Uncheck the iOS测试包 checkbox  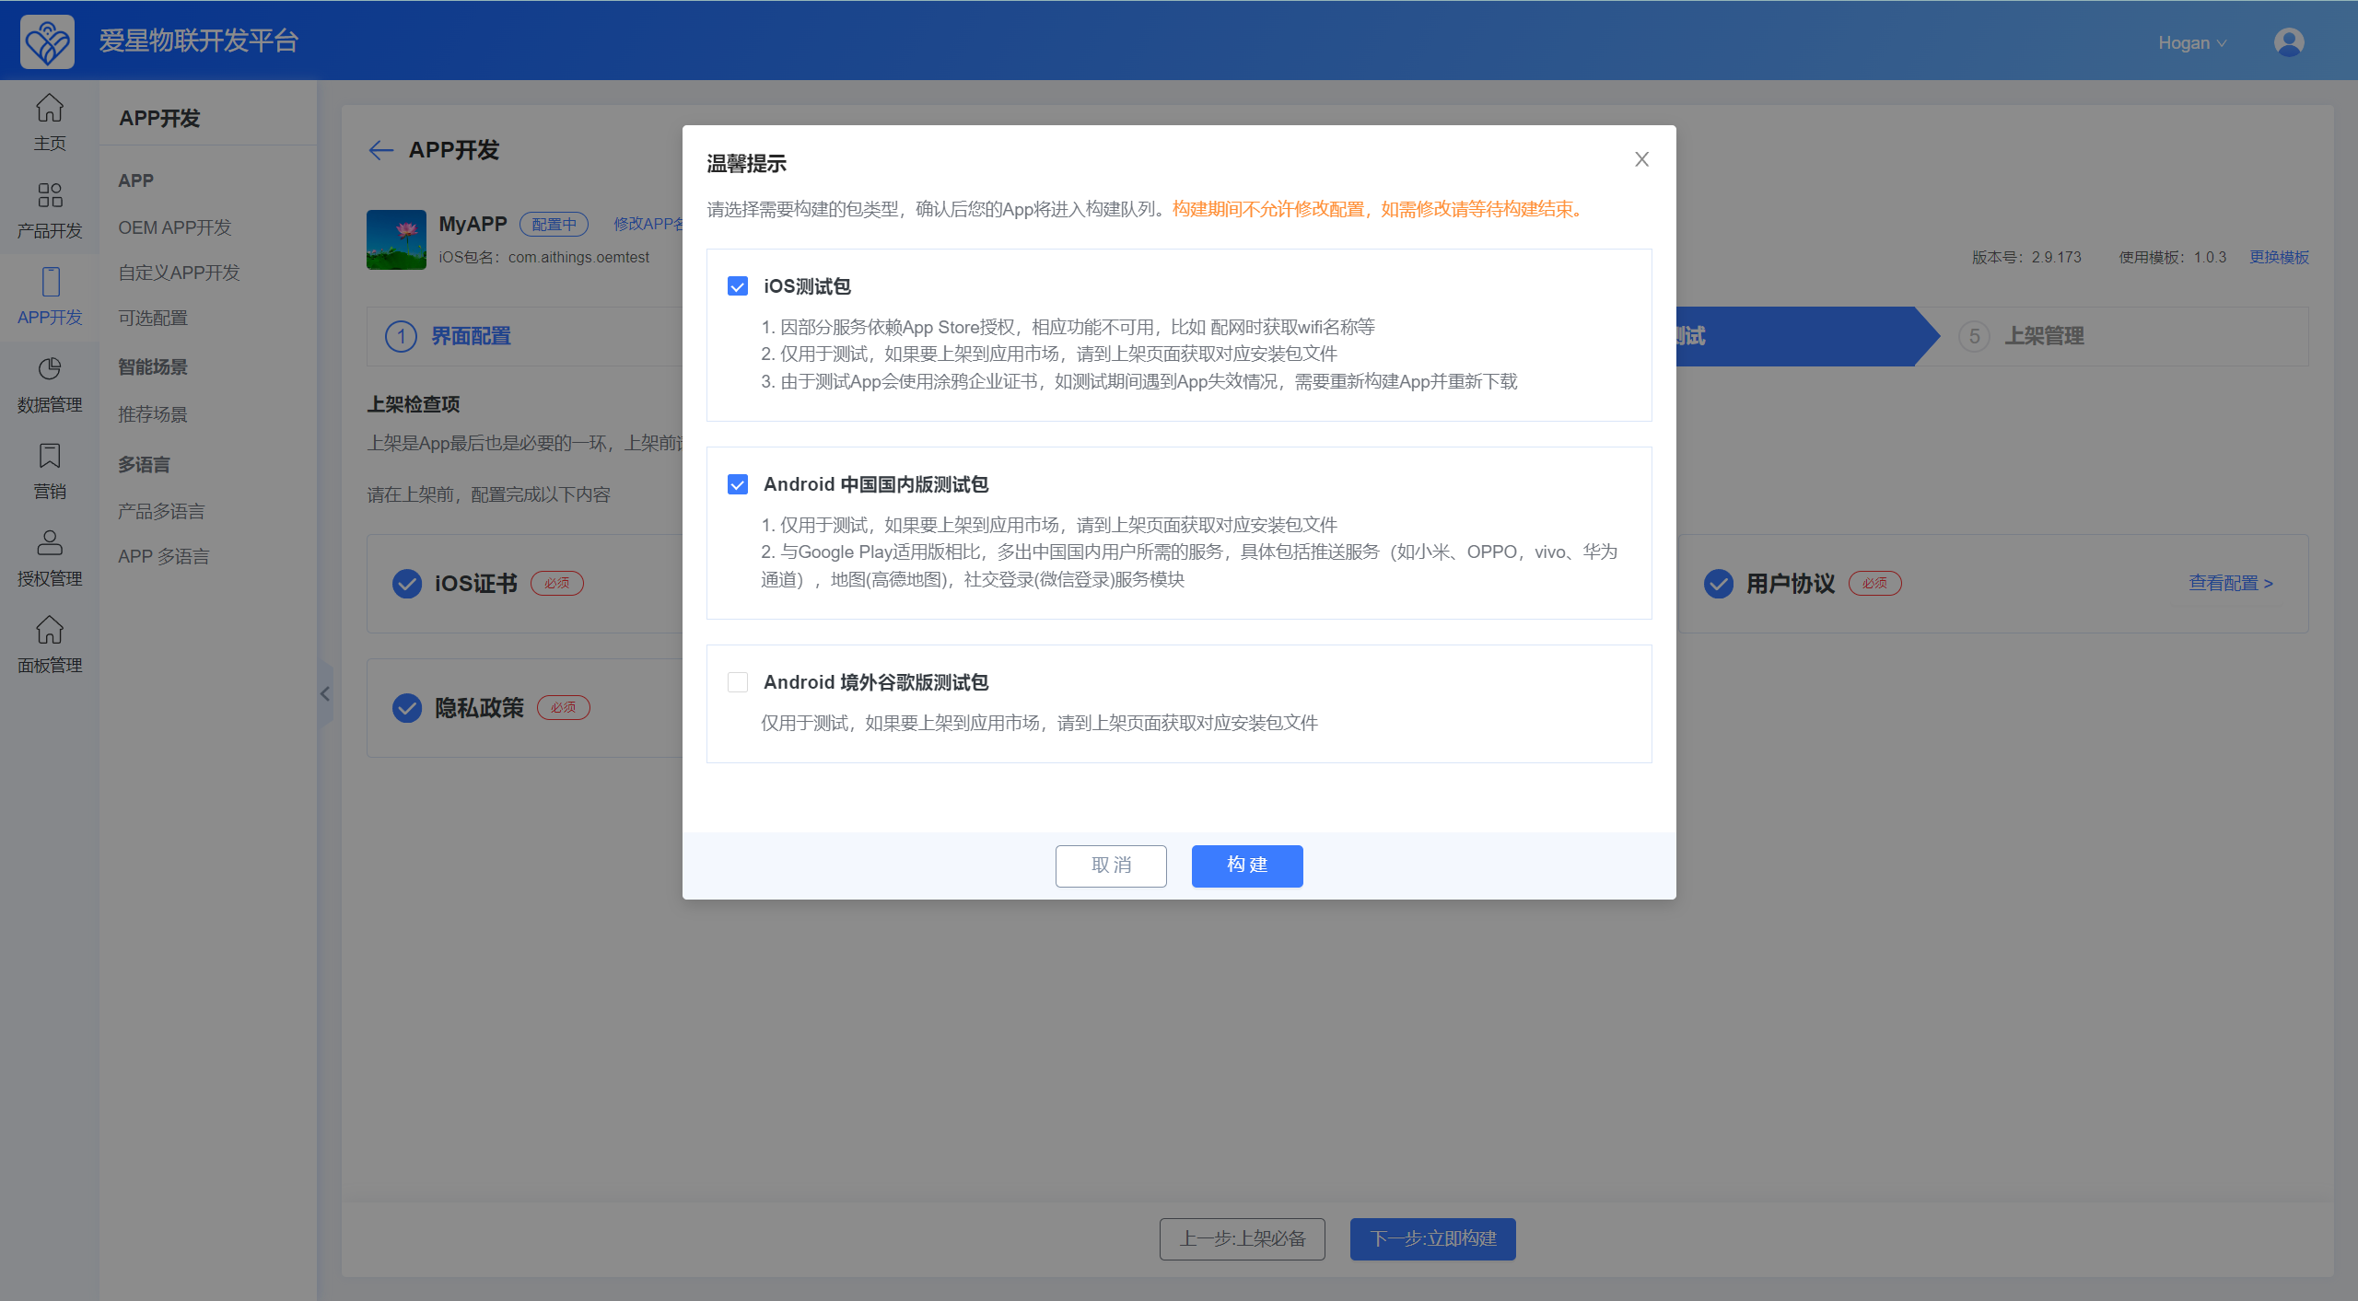tap(738, 286)
